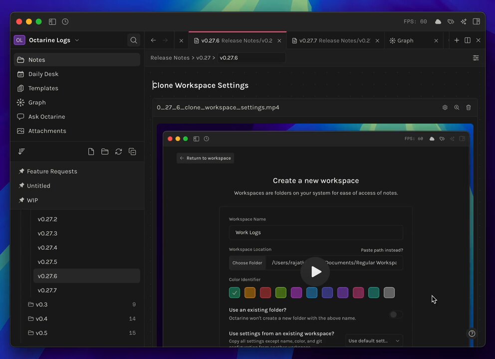Close the Graph tab
This screenshot has width=495, height=359.
(436, 41)
